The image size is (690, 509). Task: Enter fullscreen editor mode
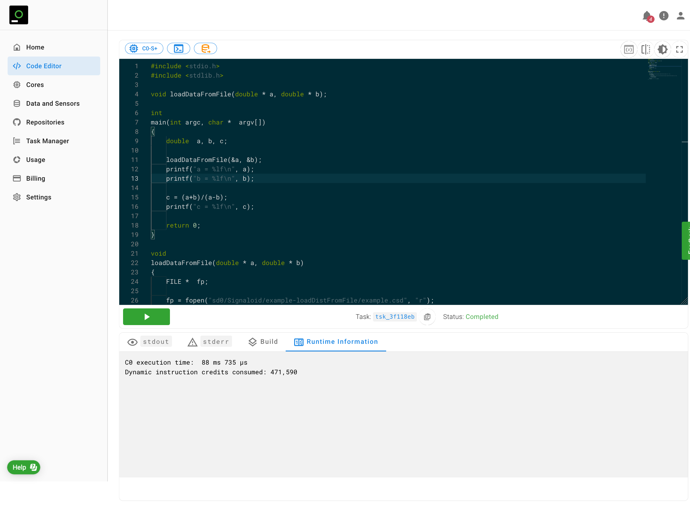[x=679, y=49]
